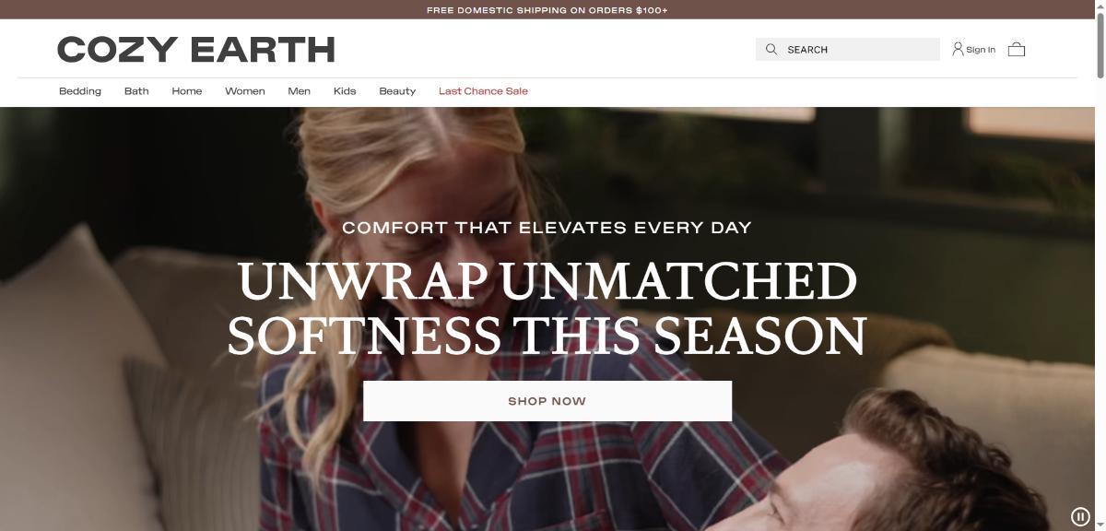The width and height of the screenshot is (1106, 531).
Task: Click the free domestic shipping banner
Action: [x=547, y=10]
